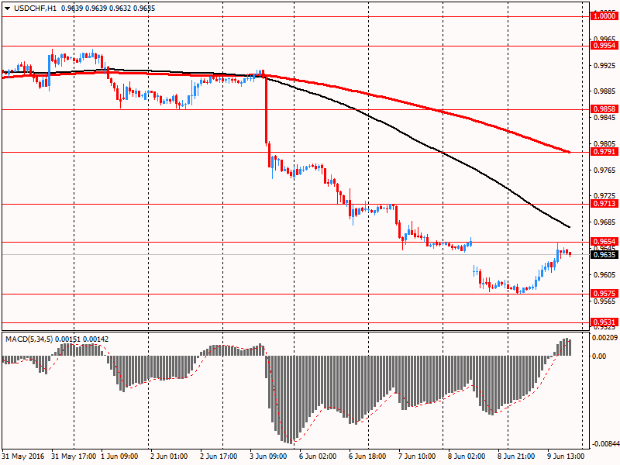Click the 0.9685 value on price axis
This screenshot has height=465, width=620.
[x=604, y=222]
